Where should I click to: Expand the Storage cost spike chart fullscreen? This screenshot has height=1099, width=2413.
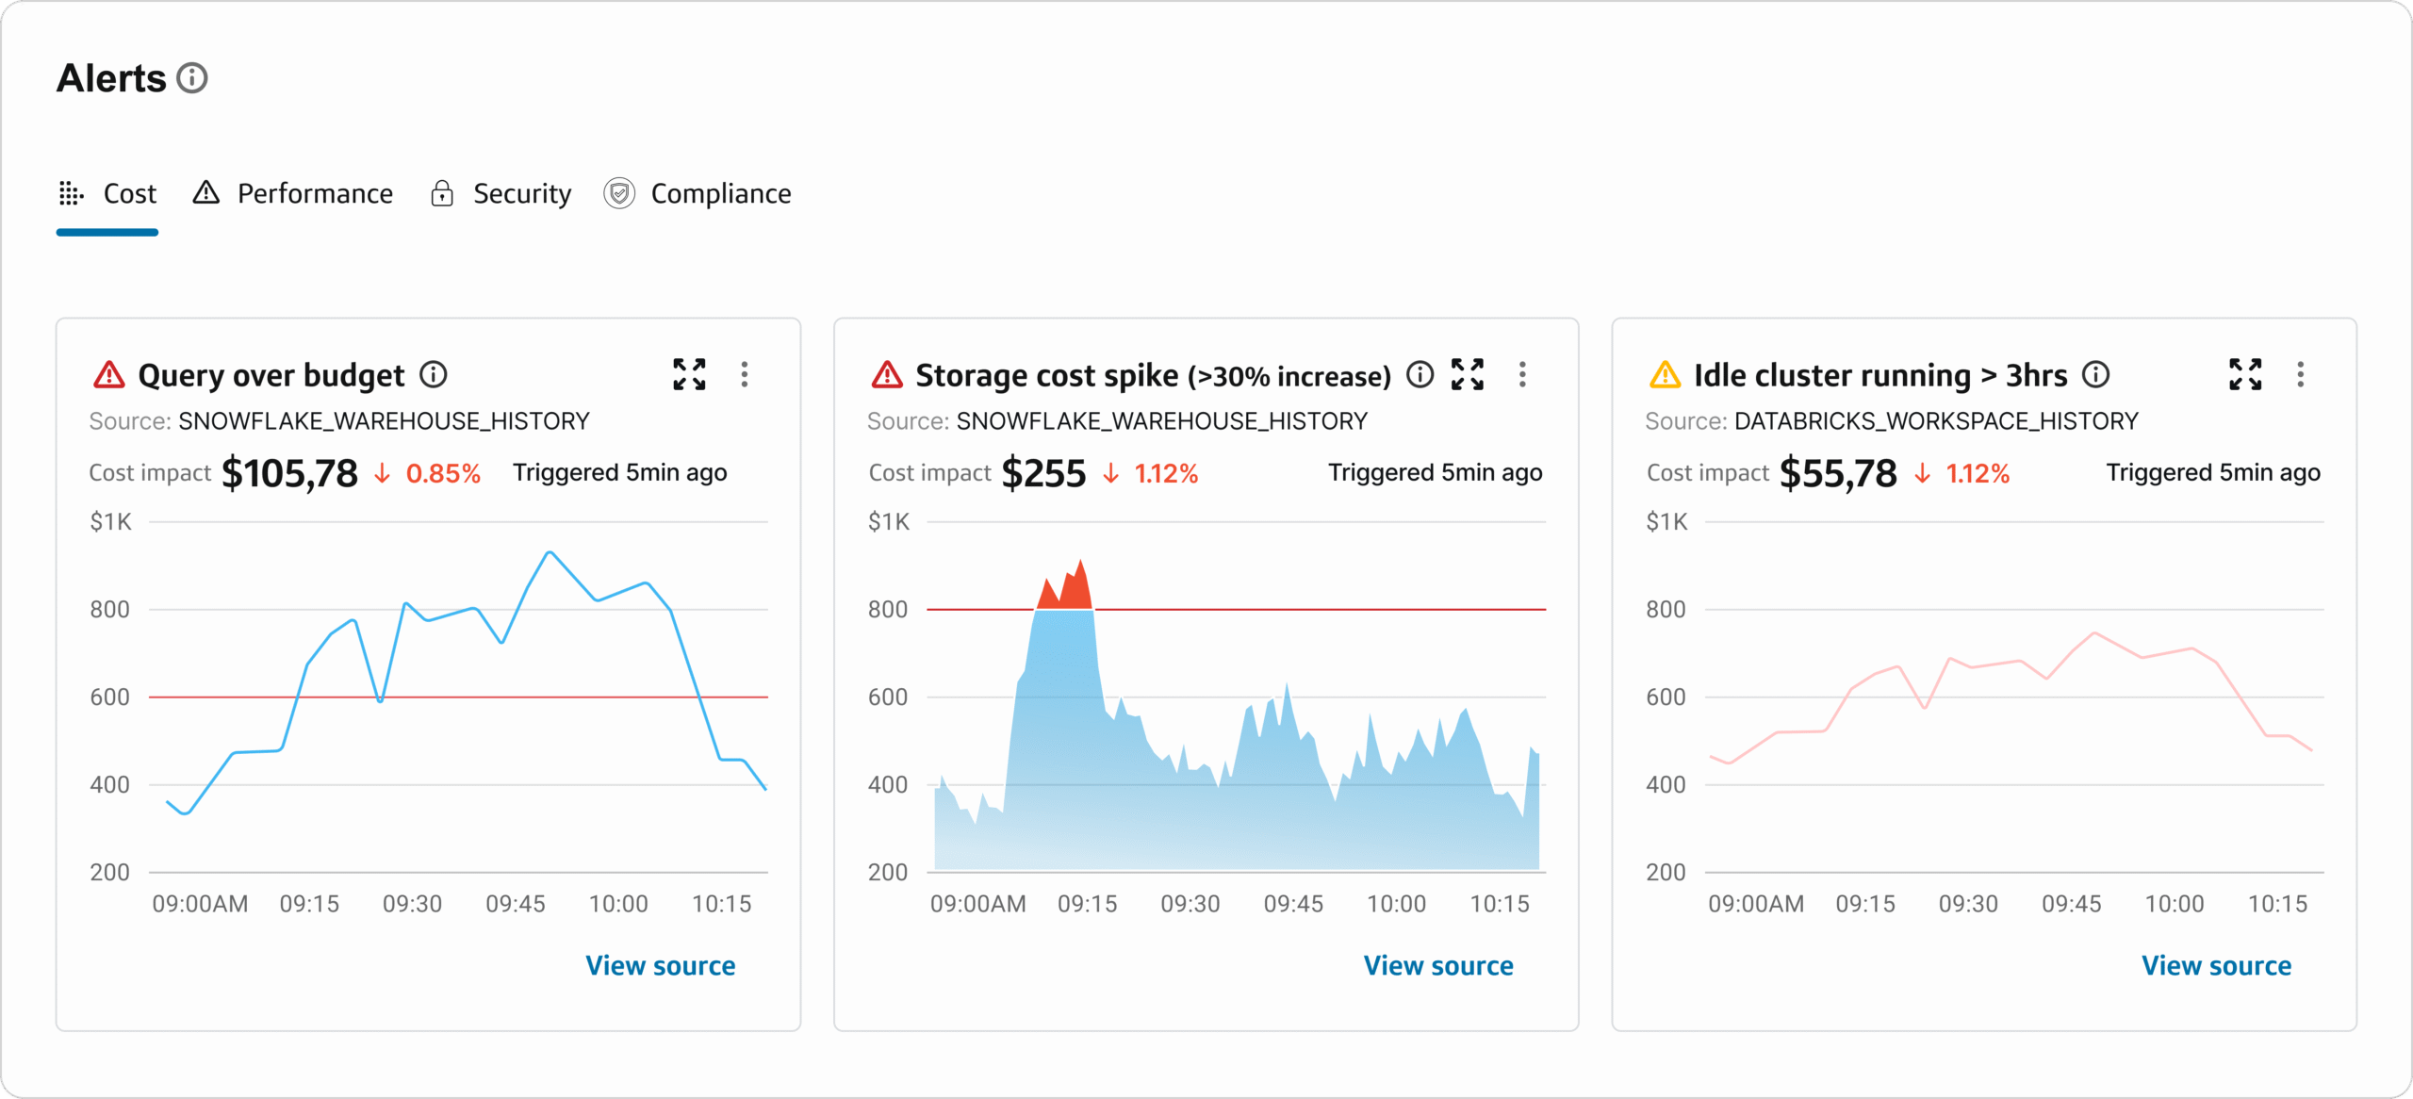coord(1468,374)
